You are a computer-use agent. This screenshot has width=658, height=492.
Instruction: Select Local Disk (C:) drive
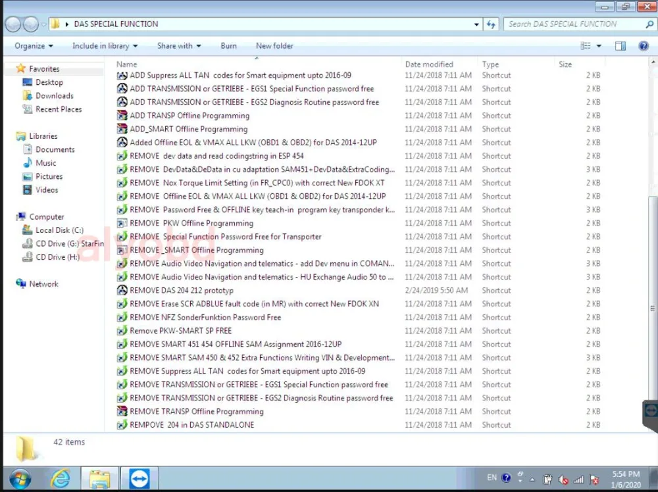pos(59,230)
